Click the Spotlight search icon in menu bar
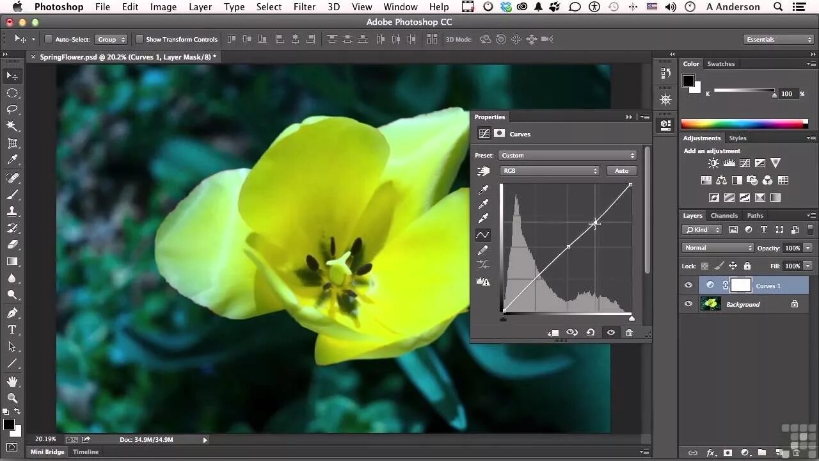The height and width of the screenshot is (461, 819). coord(778,7)
